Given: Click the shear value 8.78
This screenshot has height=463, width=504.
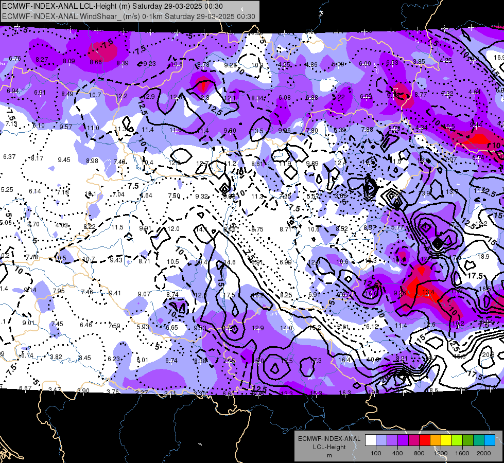Looking at the screenshot, I should click(203, 65).
